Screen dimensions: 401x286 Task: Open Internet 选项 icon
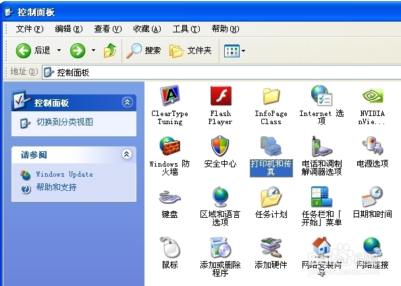click(x=321, y=96)
